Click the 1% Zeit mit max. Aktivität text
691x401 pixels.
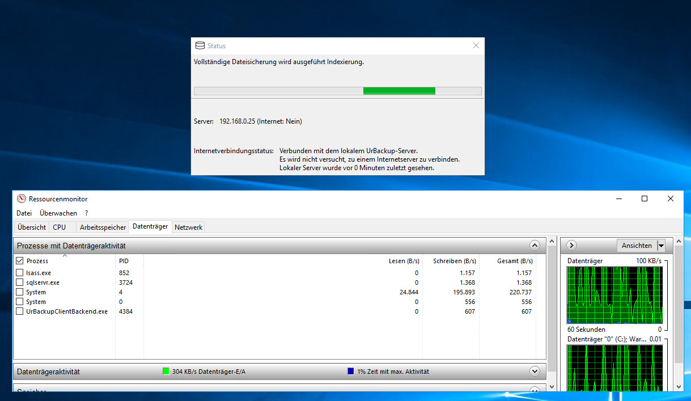(393, 372)
